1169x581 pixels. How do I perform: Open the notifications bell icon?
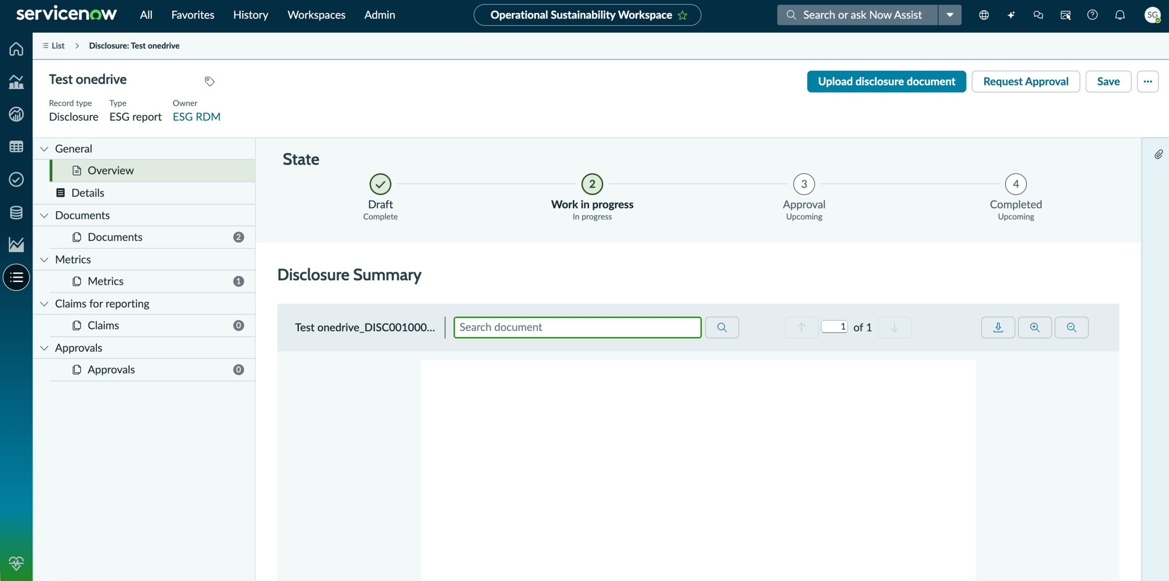tap(1120, 15)
